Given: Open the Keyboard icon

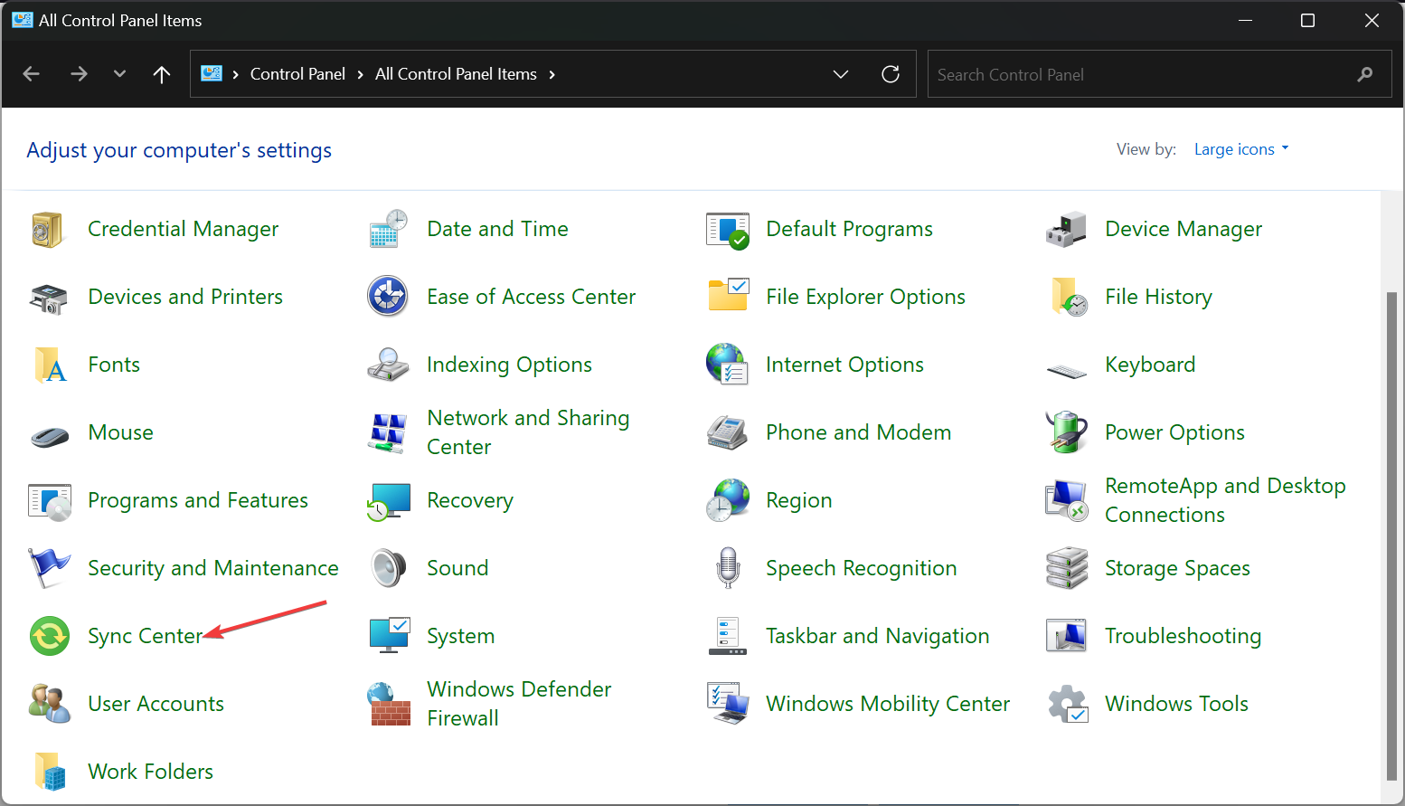Looking at the screenshot, I should tap(1067, 370).
